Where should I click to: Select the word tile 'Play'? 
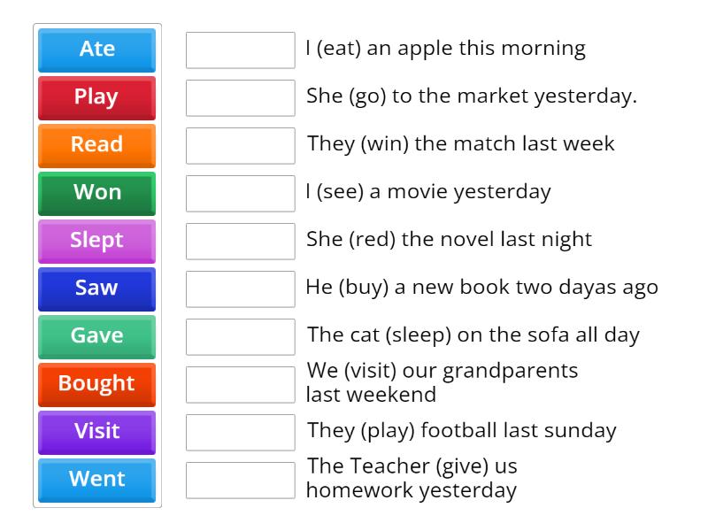tap(96, 97)
